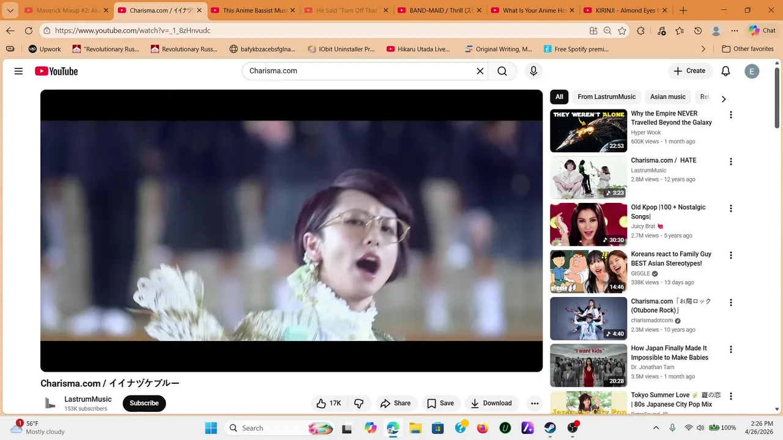Clear the YouTube search box text

coord(480,71)
